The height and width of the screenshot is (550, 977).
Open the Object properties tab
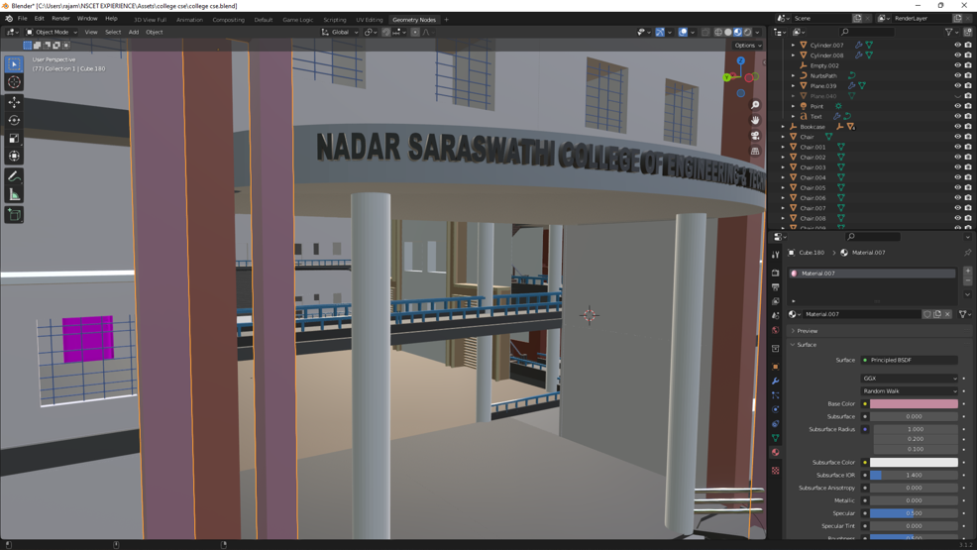coord(776,367)
